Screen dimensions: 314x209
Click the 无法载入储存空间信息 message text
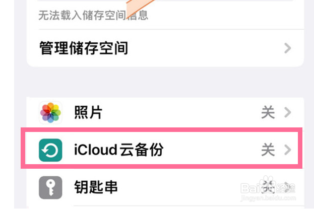[x=93, y=16]
